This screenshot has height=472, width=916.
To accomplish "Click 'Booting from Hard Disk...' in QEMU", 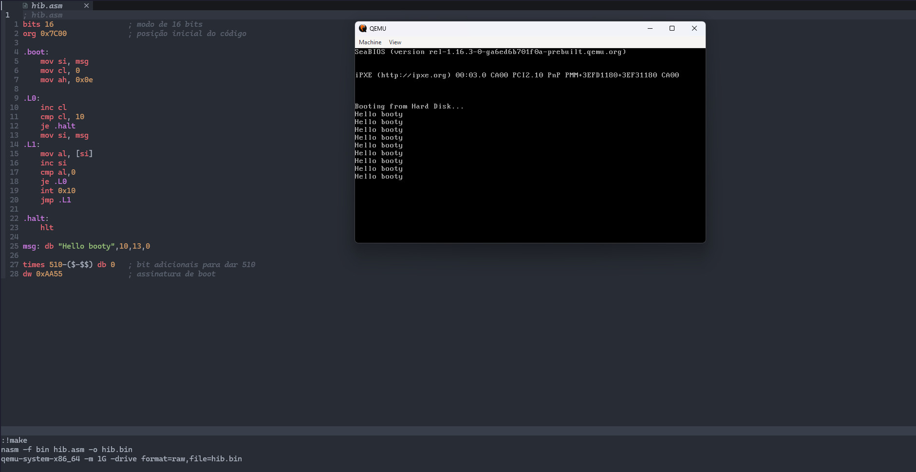I will [409, 107].
